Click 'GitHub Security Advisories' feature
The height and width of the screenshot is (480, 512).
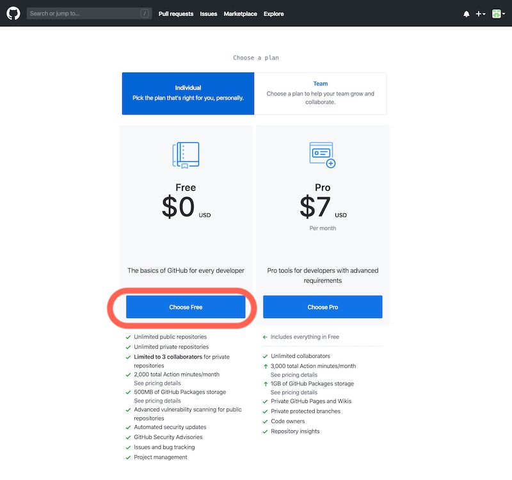pyautogui.click(x=168, y=437)
